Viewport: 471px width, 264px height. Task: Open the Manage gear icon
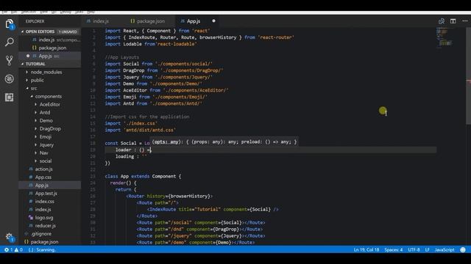point(10,238)
